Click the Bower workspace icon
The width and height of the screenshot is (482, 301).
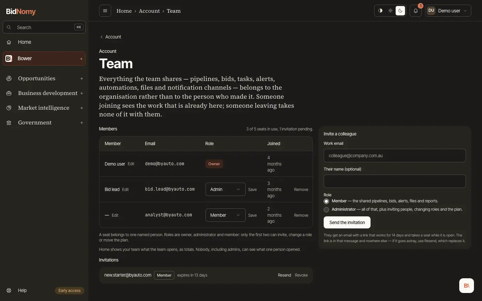pos(9,59)
